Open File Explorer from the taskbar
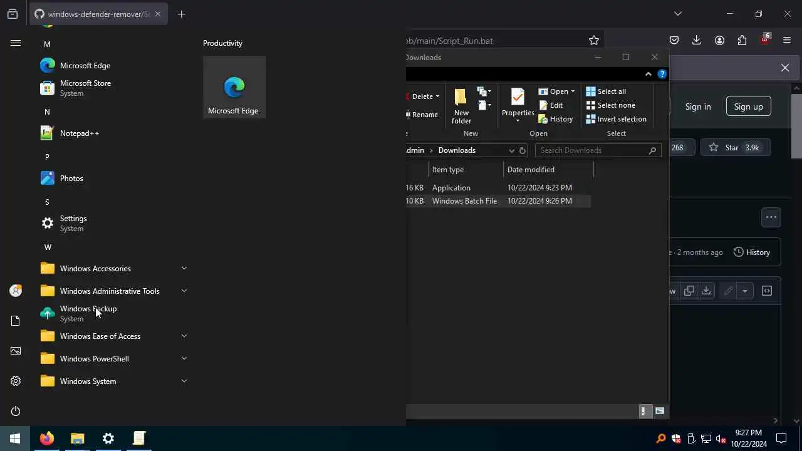Screen dimensions: 802x451 tap(77, 438)
